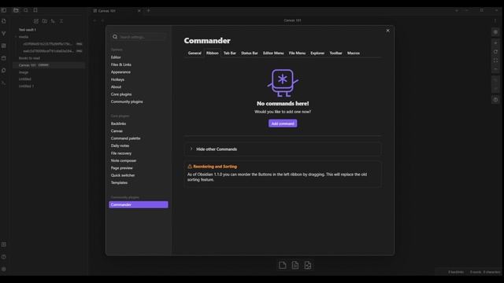Click canvas zoom in button
The width and height of the screenshot is (504, 283).
coord(495,43)
